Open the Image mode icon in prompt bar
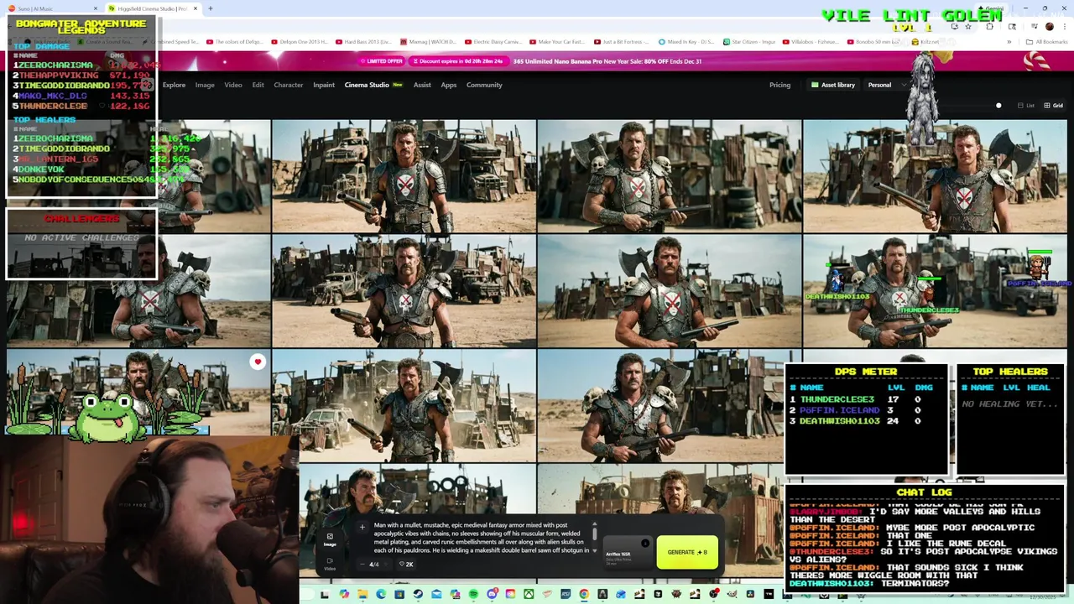 tap(330, 539)
